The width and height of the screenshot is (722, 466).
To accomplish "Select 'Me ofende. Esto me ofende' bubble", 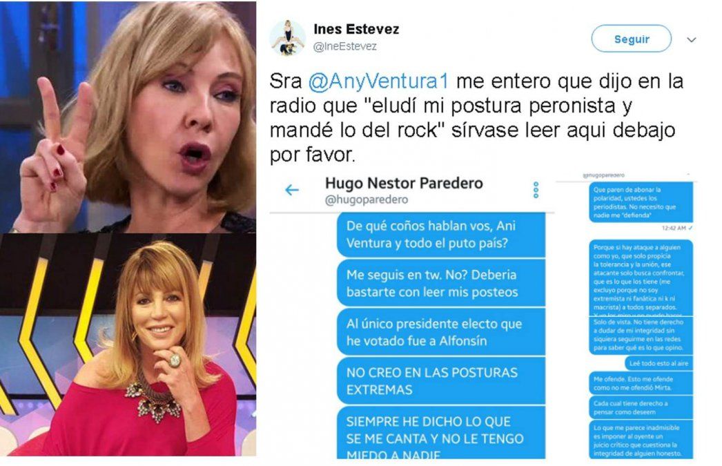I will [x=641, y=383].
